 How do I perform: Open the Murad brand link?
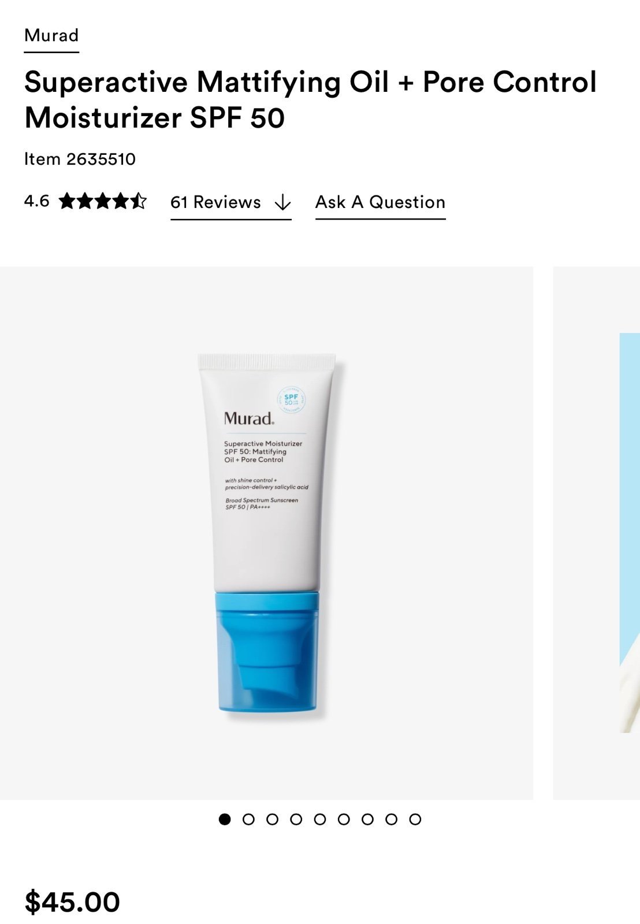(51, 36)
